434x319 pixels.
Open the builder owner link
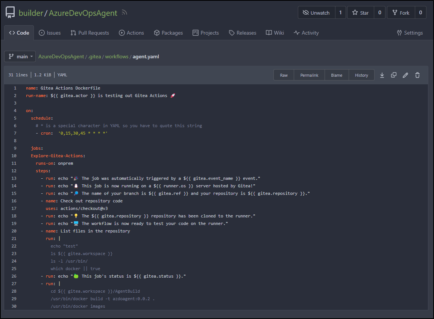coord(31,13)
